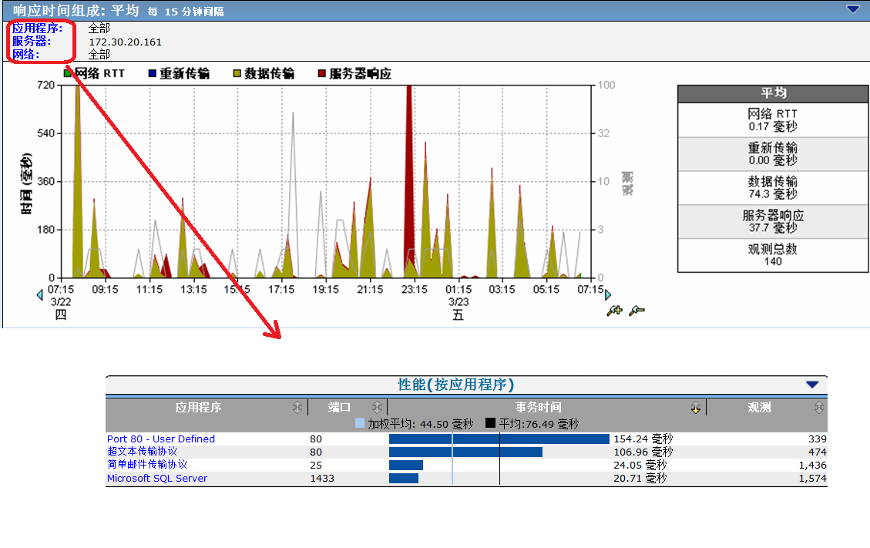Click the 加权平均 light blue legend swatch
This screenshot has height=548, width=870.
[x=360, y=423]
